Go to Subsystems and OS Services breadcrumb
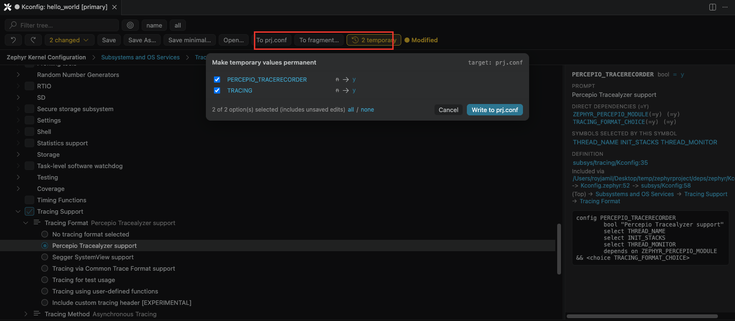This screenshot has width=735, height=321. [140, 57]
